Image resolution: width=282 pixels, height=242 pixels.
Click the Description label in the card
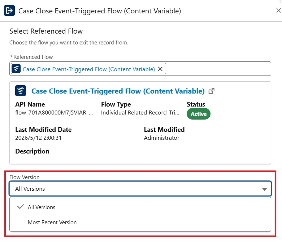click(x=32, y=151)
